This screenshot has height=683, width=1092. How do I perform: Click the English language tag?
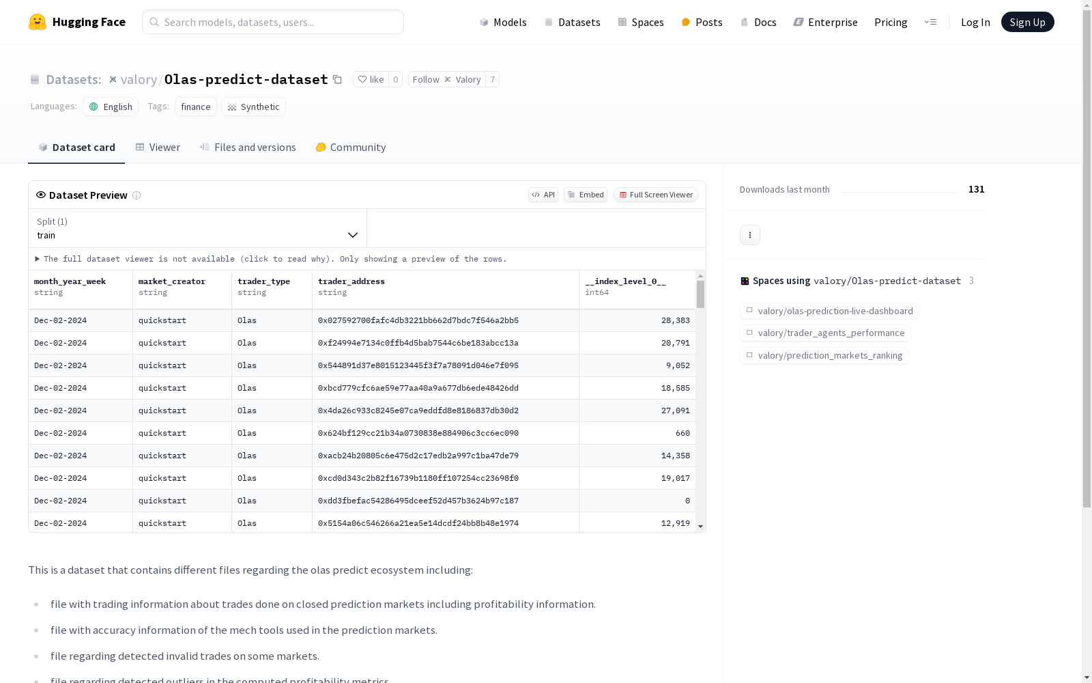pyautogui.click(x=111, y=107)
